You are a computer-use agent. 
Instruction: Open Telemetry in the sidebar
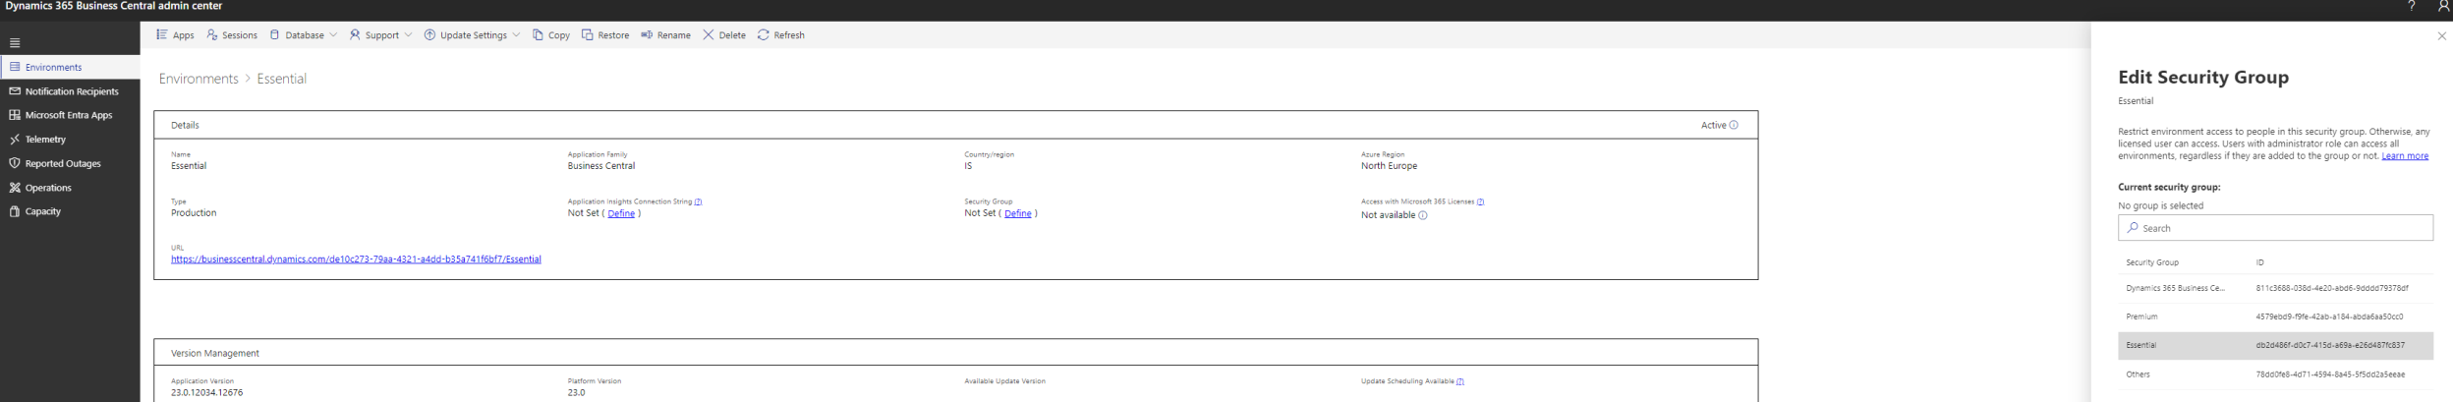45,140
